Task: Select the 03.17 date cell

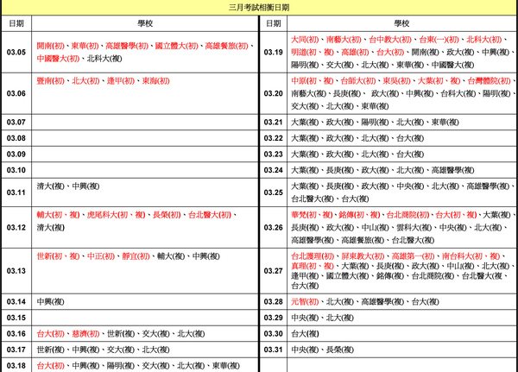Action: pos(16,350)
